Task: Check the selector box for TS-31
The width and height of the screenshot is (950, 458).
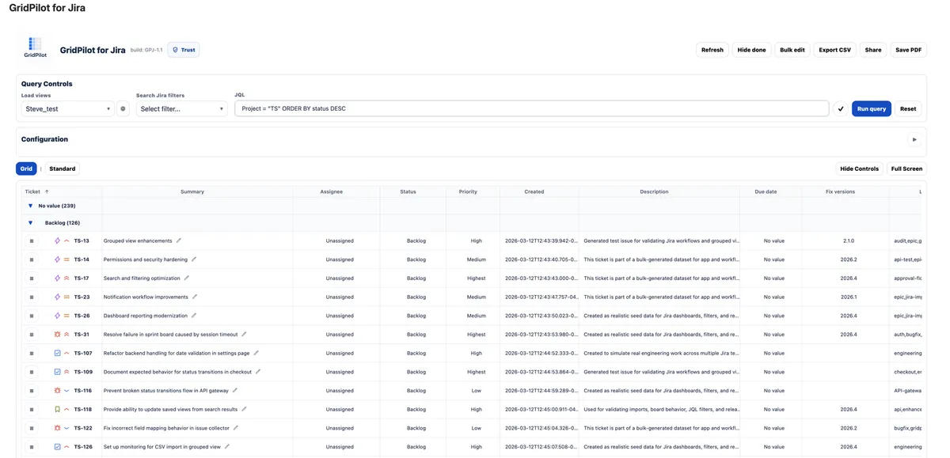Action: (32, 335)
